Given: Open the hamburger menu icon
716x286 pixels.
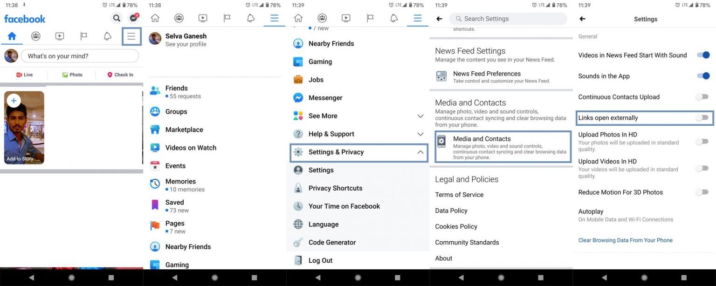Looking at the screenshot, I should click(x=131, y=36).
